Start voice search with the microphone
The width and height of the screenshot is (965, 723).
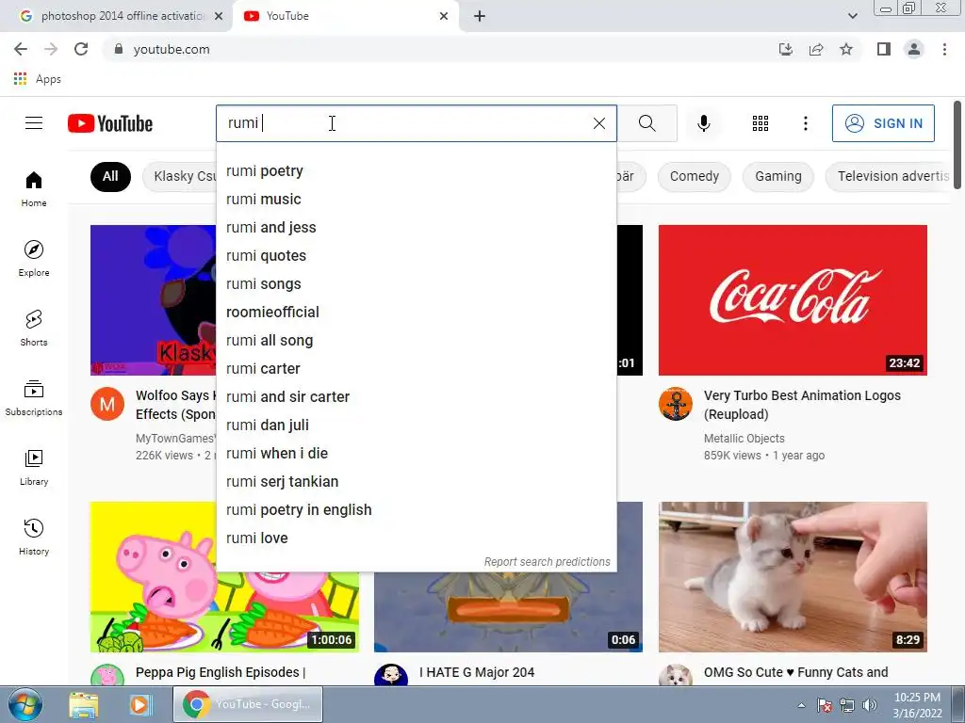click(703, 123)
